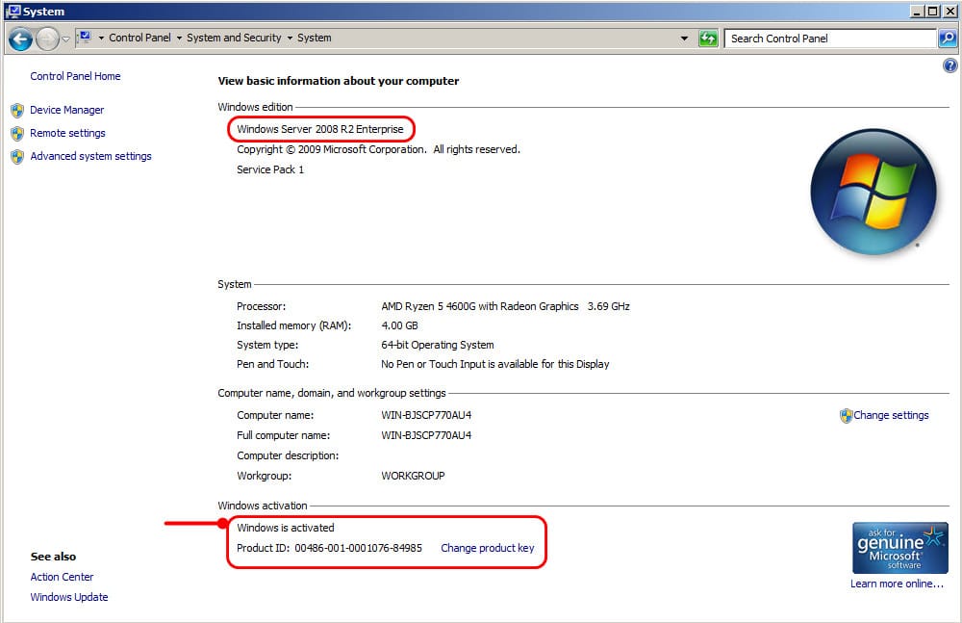Open Advanced system settings link

pos(90,156)
